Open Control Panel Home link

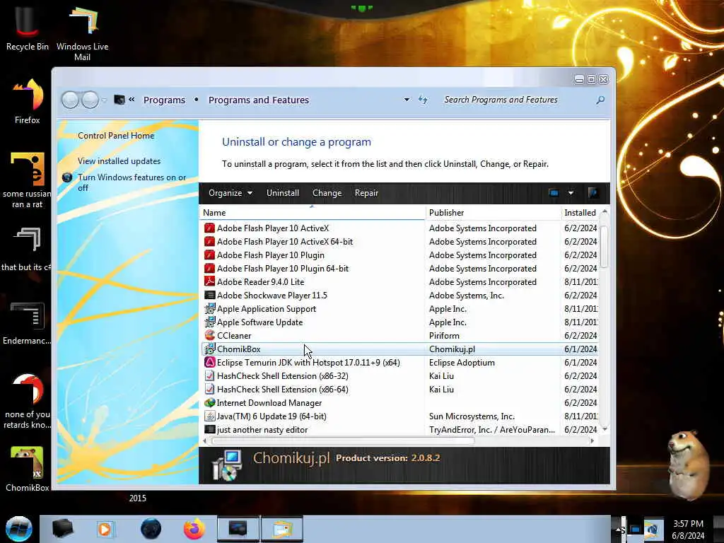(x=116, y=136)
